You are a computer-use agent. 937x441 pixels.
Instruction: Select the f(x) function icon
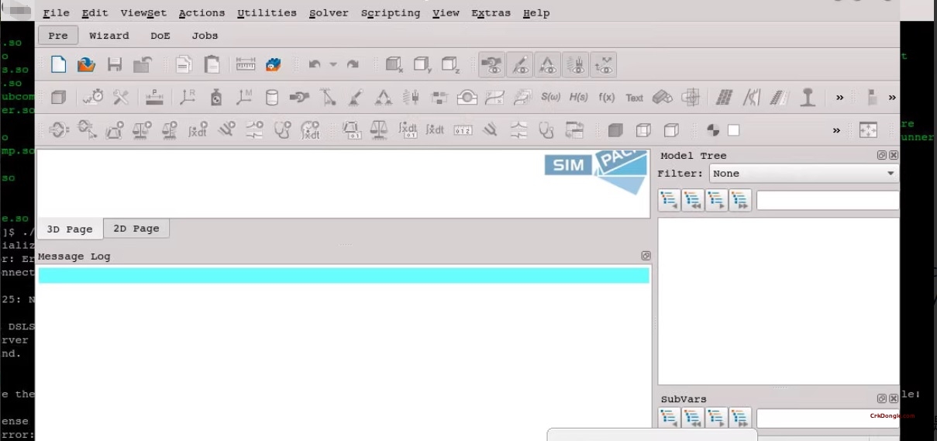coord(606,98)
